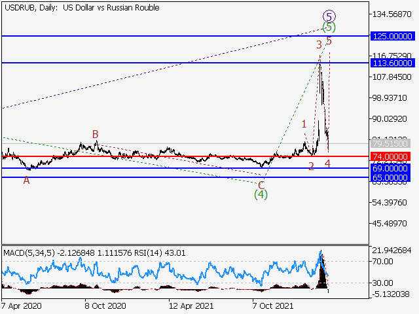Click the MACD(5,34,5) indicator label
419x314 pixels.
(29, 253)
